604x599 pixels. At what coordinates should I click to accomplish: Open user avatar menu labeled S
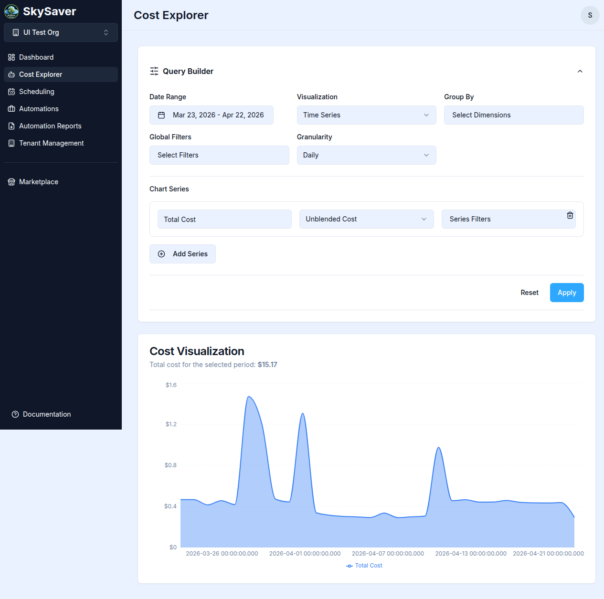(590, 15)
